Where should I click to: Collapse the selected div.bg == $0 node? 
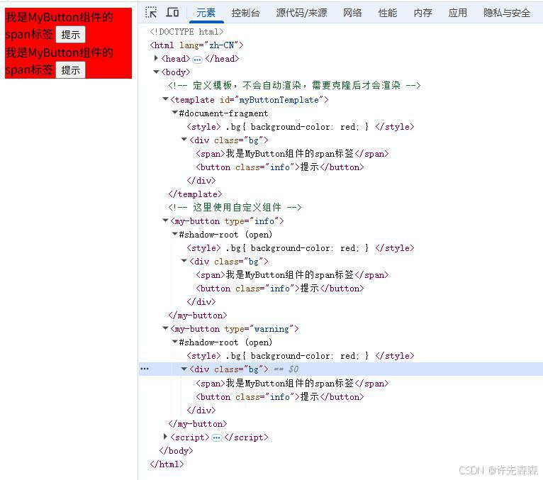(184, 369)
